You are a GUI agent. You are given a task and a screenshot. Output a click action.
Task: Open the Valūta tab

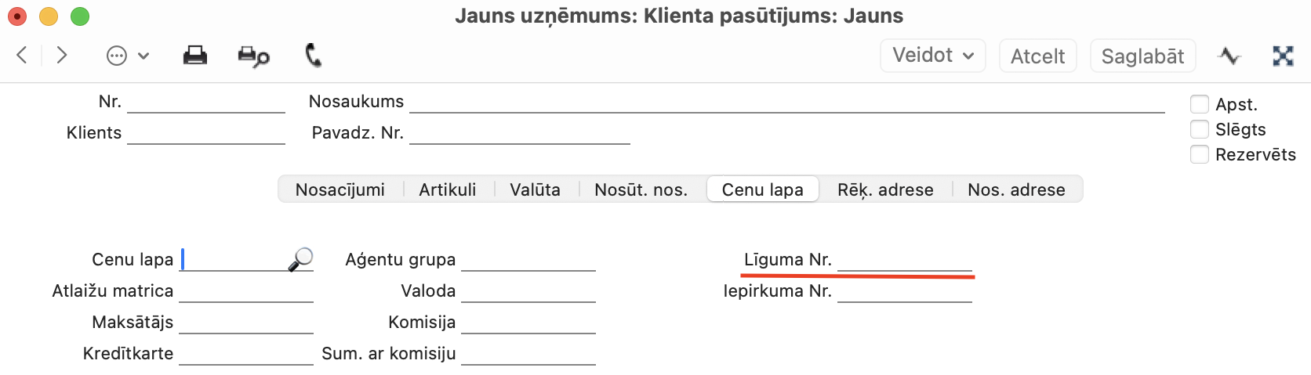tap(536, 189)
